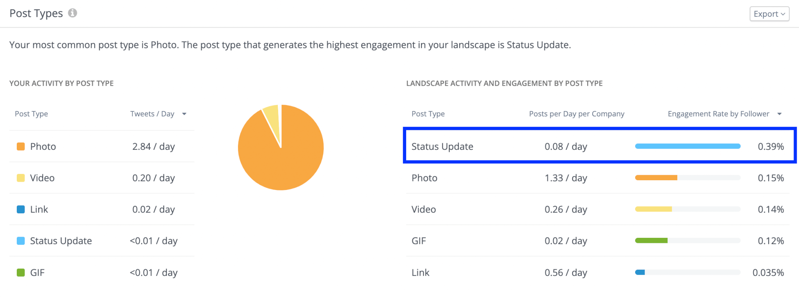
Task: Click the info icon beside Post Types
Action: tap(73, 13)
